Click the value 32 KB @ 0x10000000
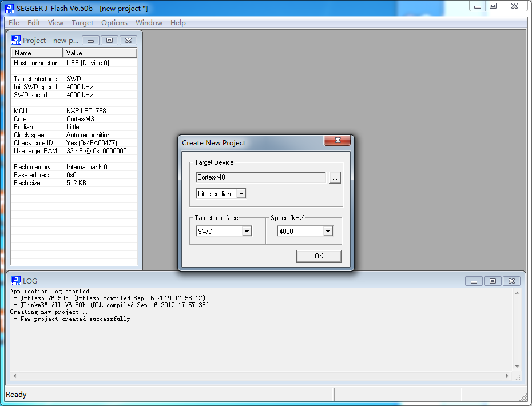Screen dimensions: 532x406 96,151
